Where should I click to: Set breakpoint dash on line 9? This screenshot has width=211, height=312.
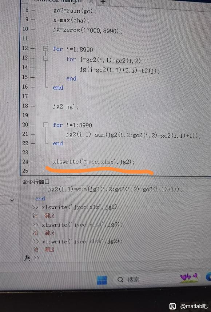pos(33,20)
